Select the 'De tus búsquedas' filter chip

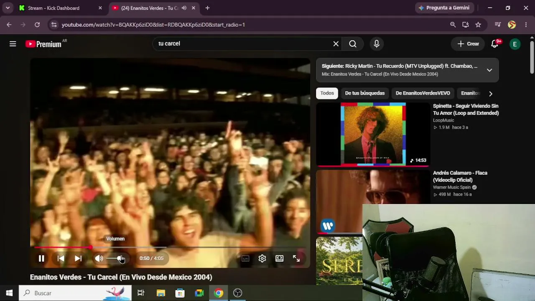365,93
